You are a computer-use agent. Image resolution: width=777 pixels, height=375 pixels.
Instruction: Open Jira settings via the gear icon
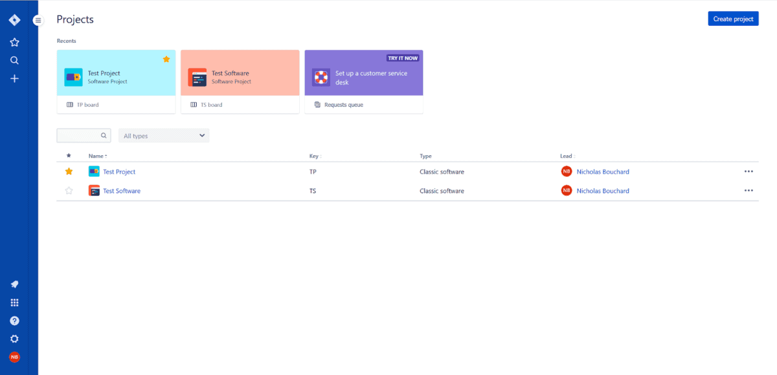pos(14,338)
